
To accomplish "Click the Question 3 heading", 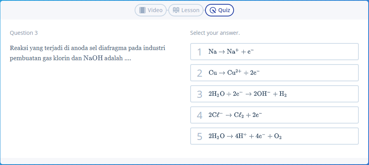I will pyautogui.click(x=24, y=33).
